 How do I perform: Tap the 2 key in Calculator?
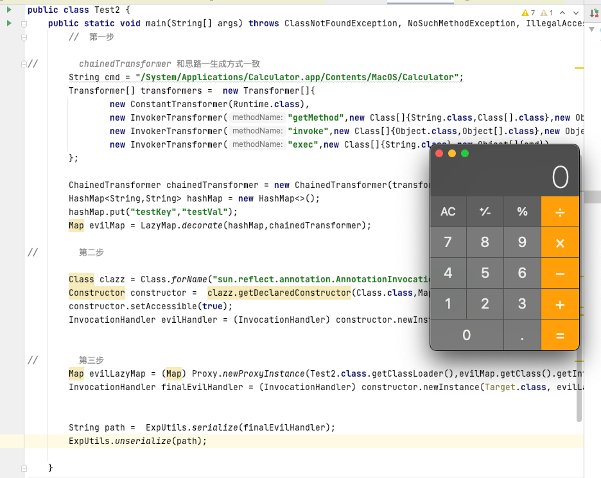pos(485,304)
